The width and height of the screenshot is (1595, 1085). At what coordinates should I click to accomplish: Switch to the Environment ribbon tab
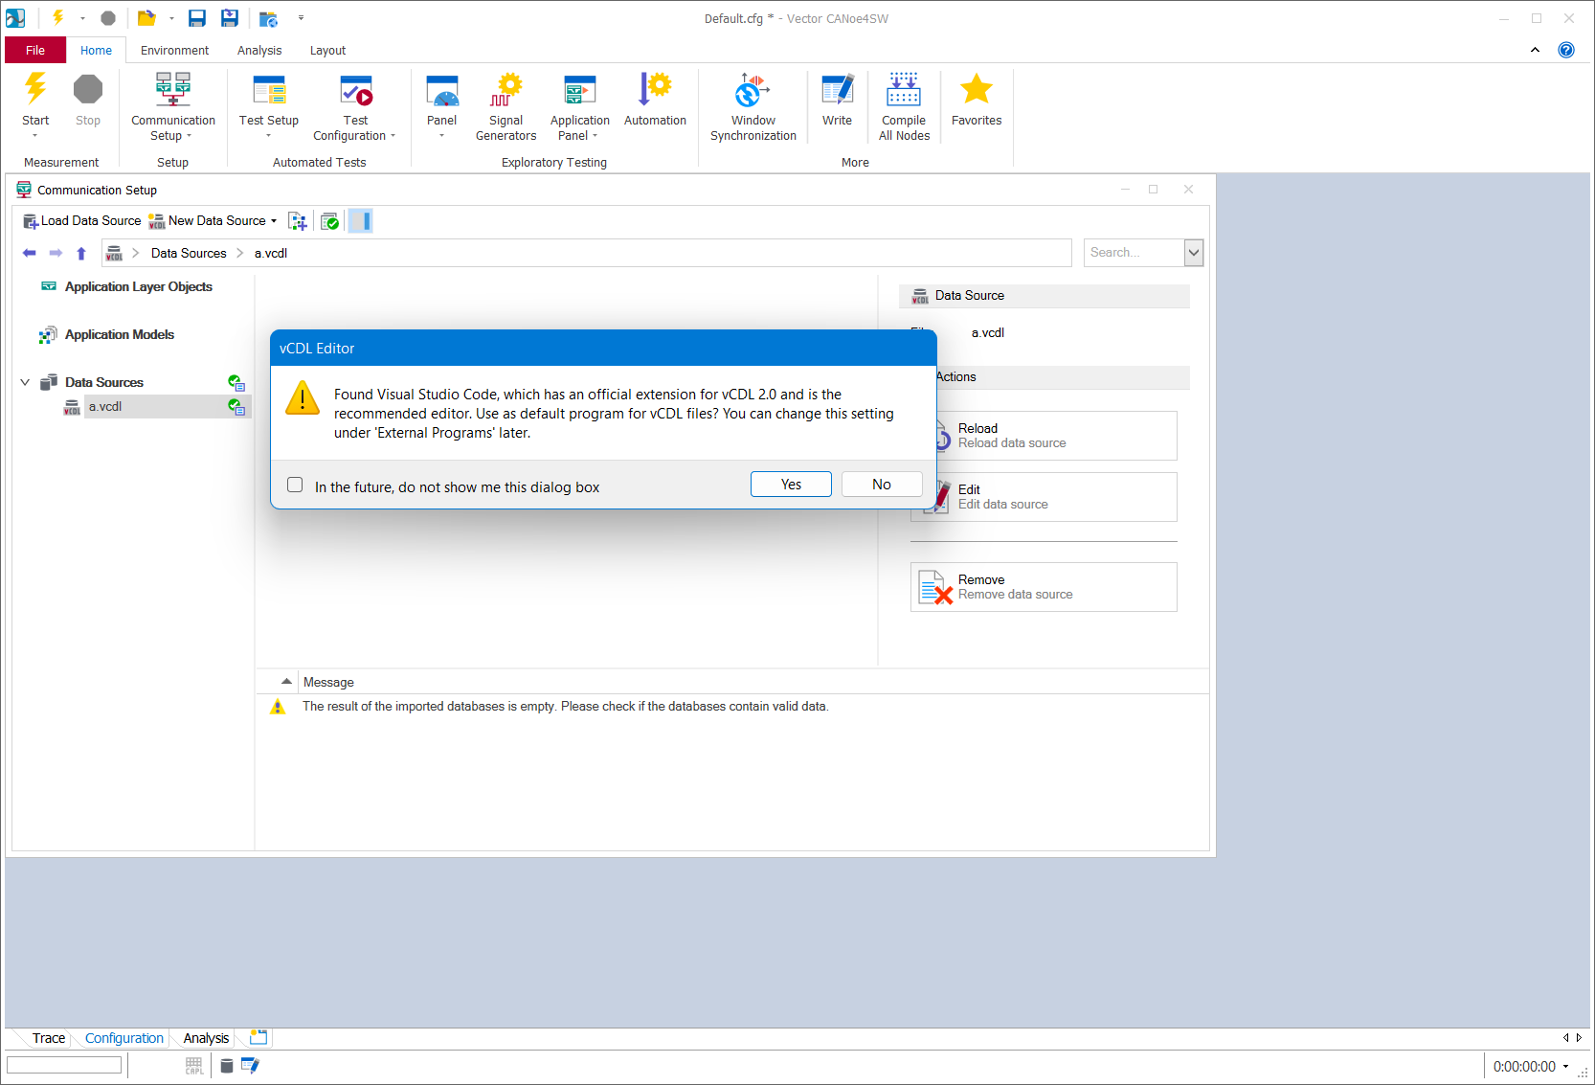point(174,50)
